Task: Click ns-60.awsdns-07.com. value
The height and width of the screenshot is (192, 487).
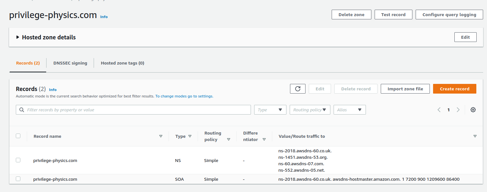Action: click(301, 164)
